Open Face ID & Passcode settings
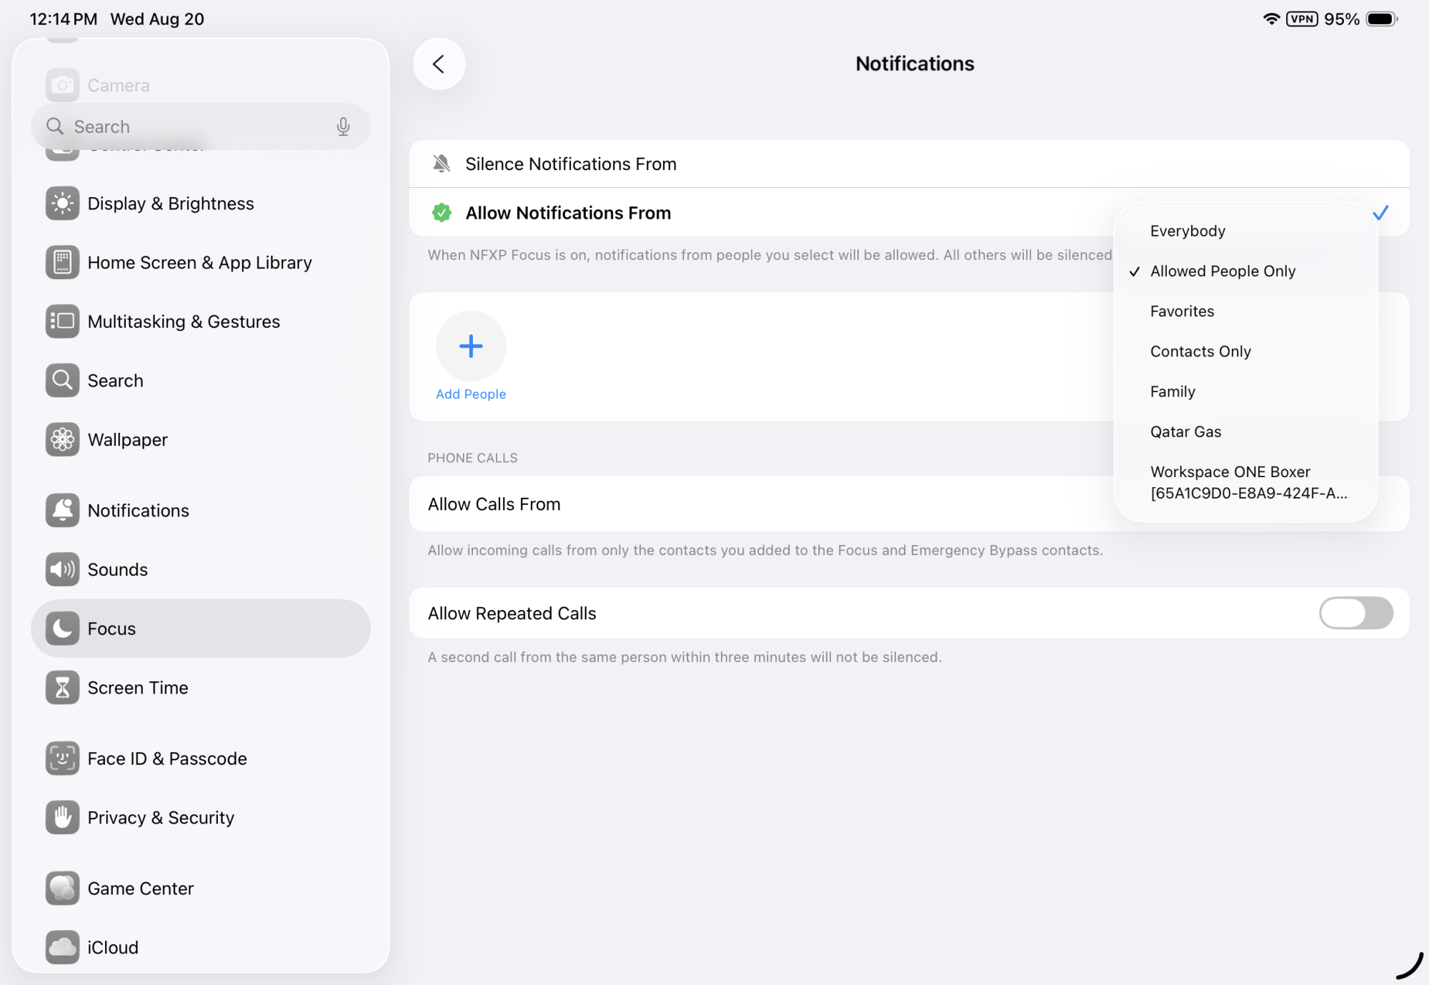 point(166,759)
